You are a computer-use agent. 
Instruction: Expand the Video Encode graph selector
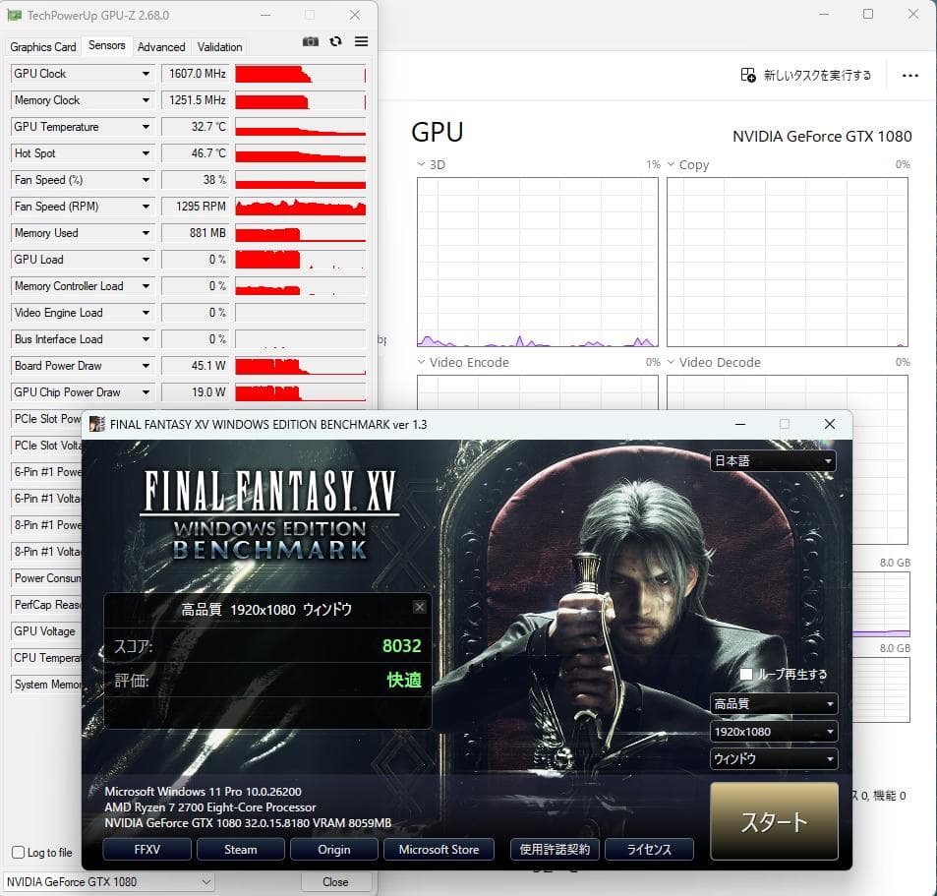tap(421, 362)
